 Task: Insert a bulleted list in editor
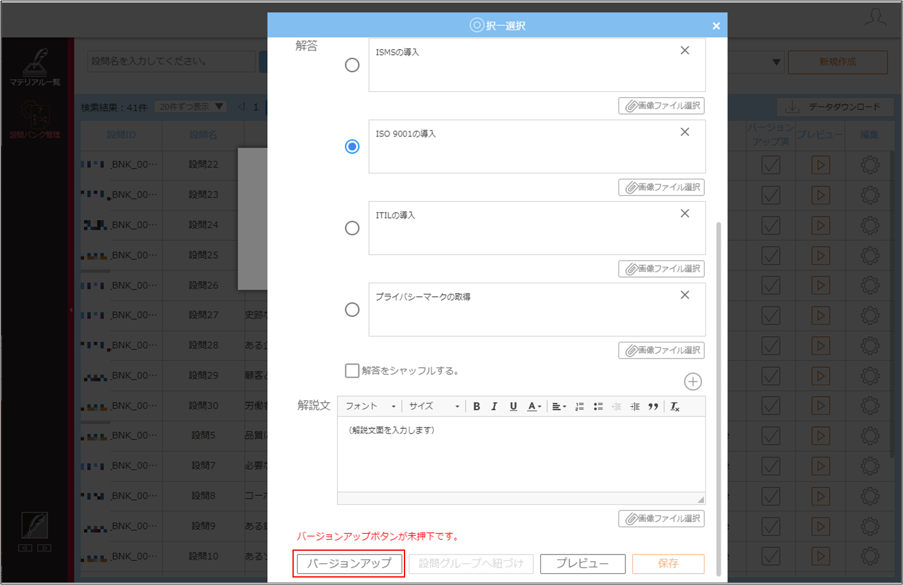598,406
